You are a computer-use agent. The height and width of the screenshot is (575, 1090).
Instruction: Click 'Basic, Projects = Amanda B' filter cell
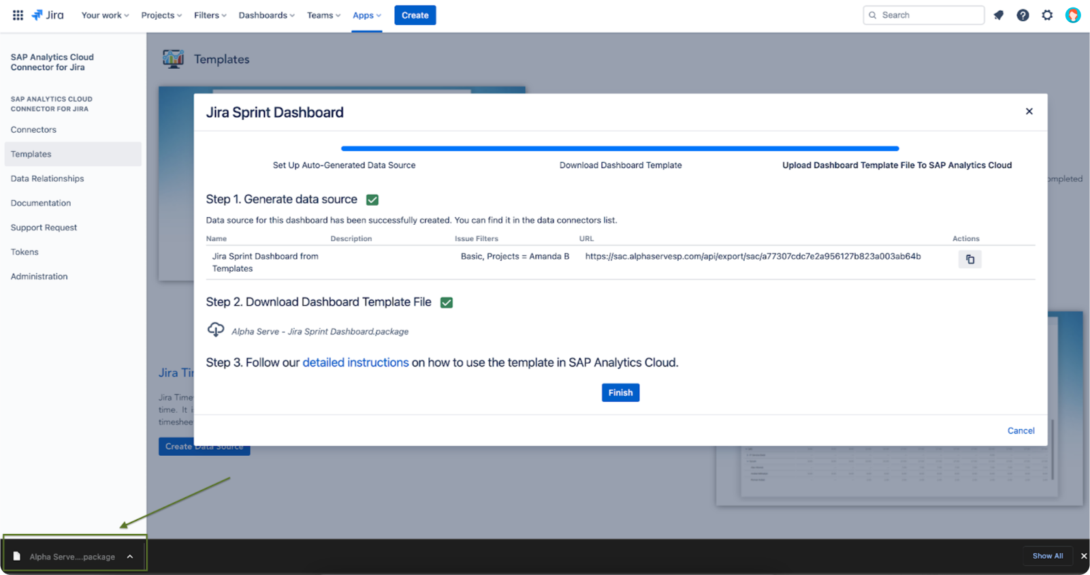[515, 256]
